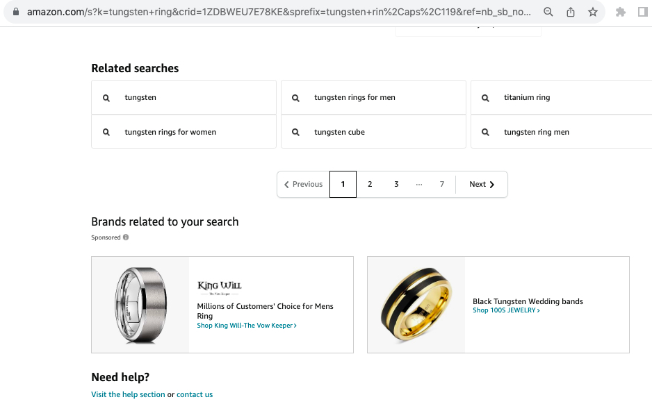Click the black and gold ring image
Screen dimensions: 652x411
(416, 305)
